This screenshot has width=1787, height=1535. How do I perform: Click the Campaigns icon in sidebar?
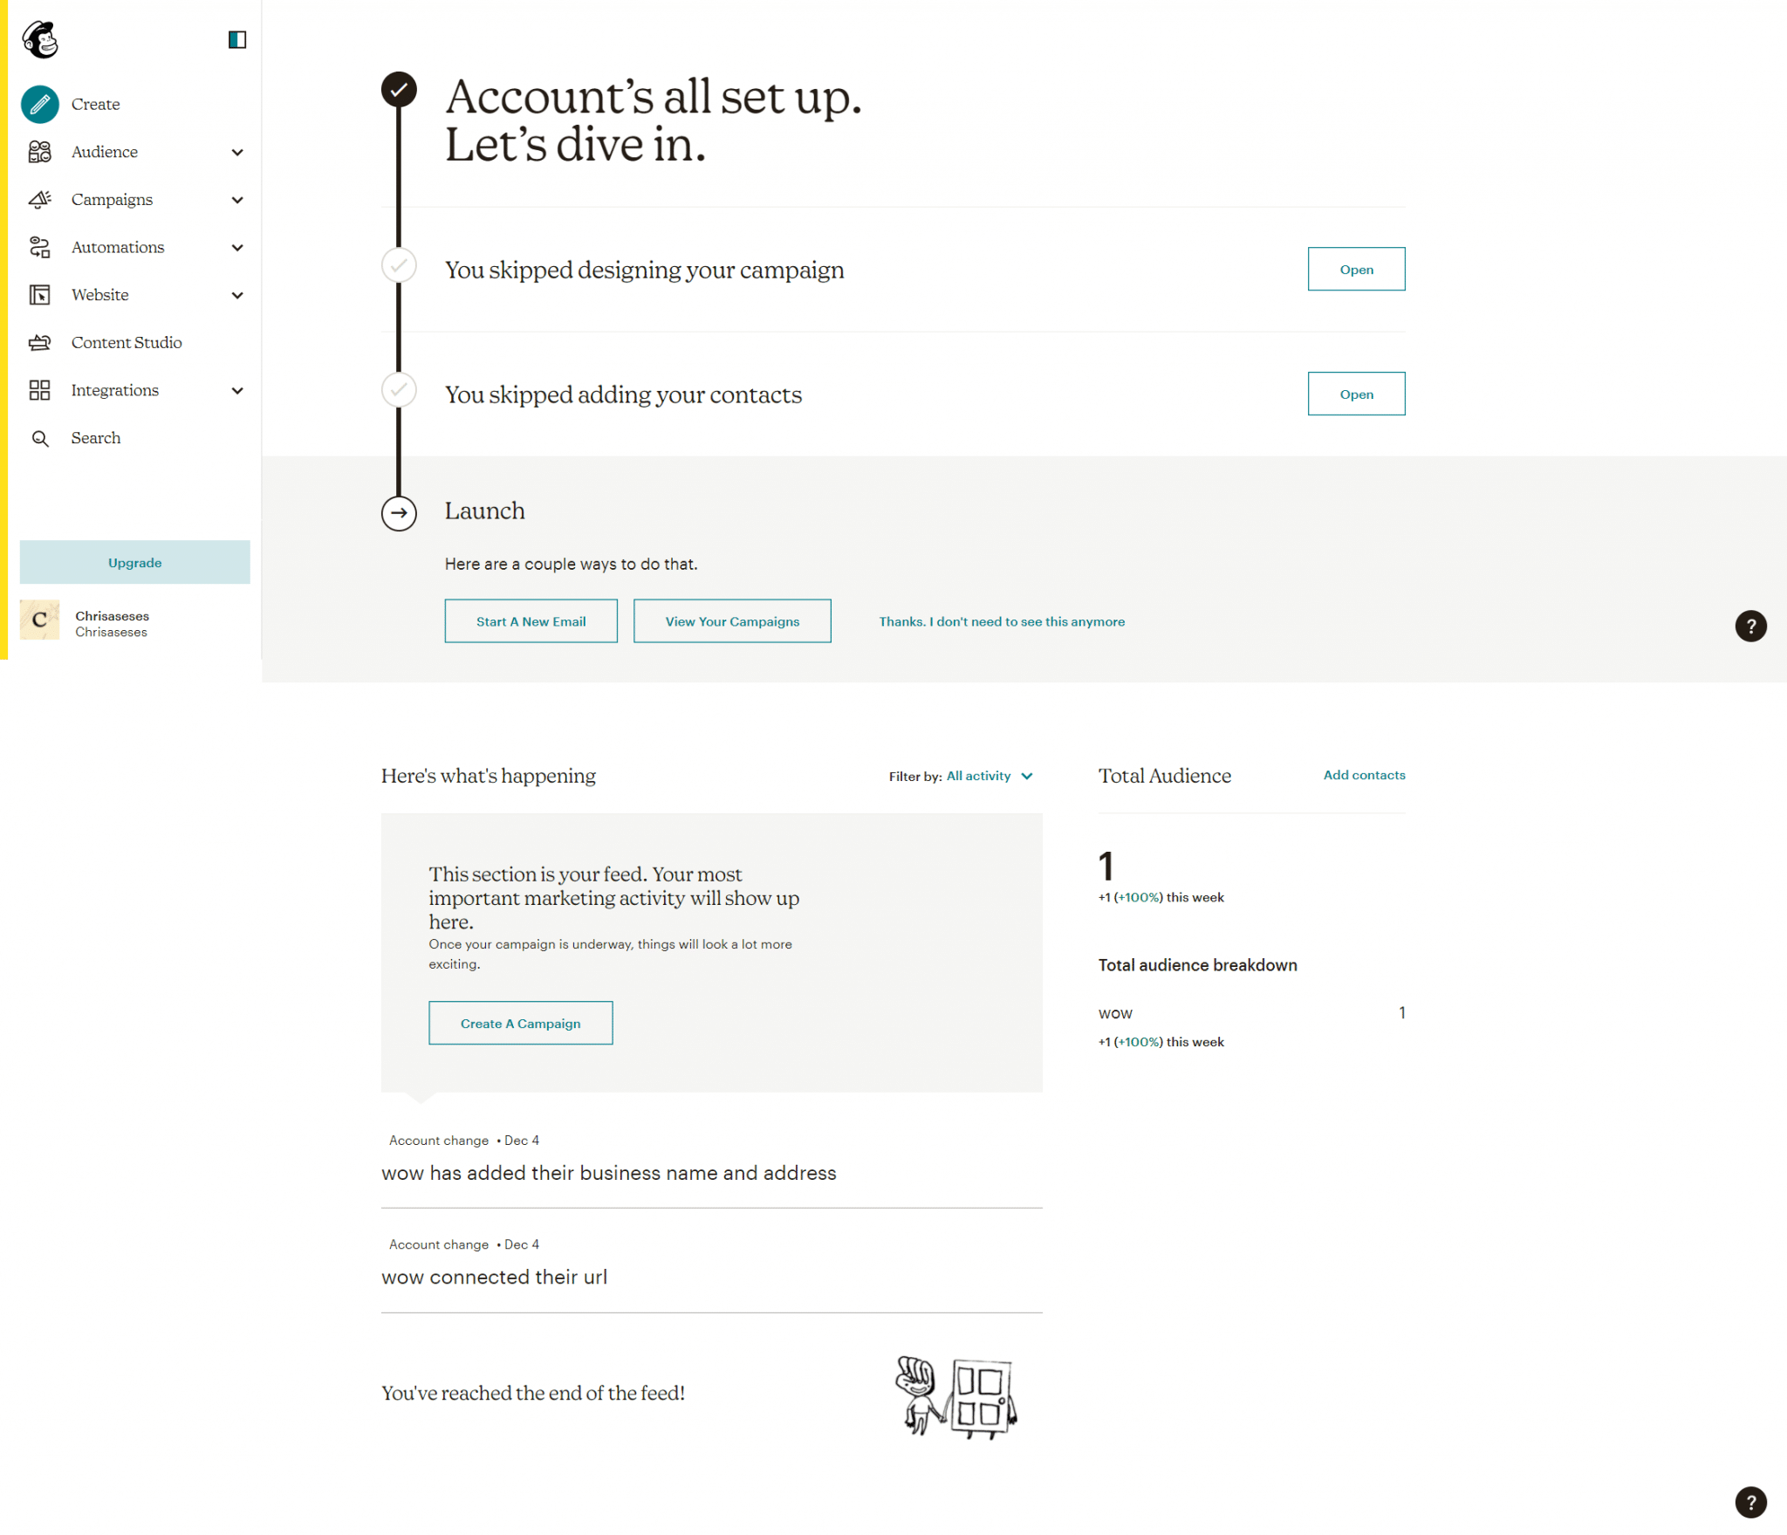(41, 199)
